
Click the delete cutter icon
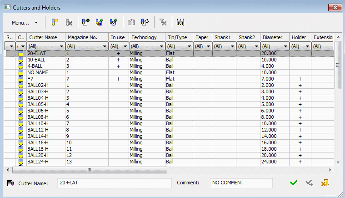click(69, 22)
